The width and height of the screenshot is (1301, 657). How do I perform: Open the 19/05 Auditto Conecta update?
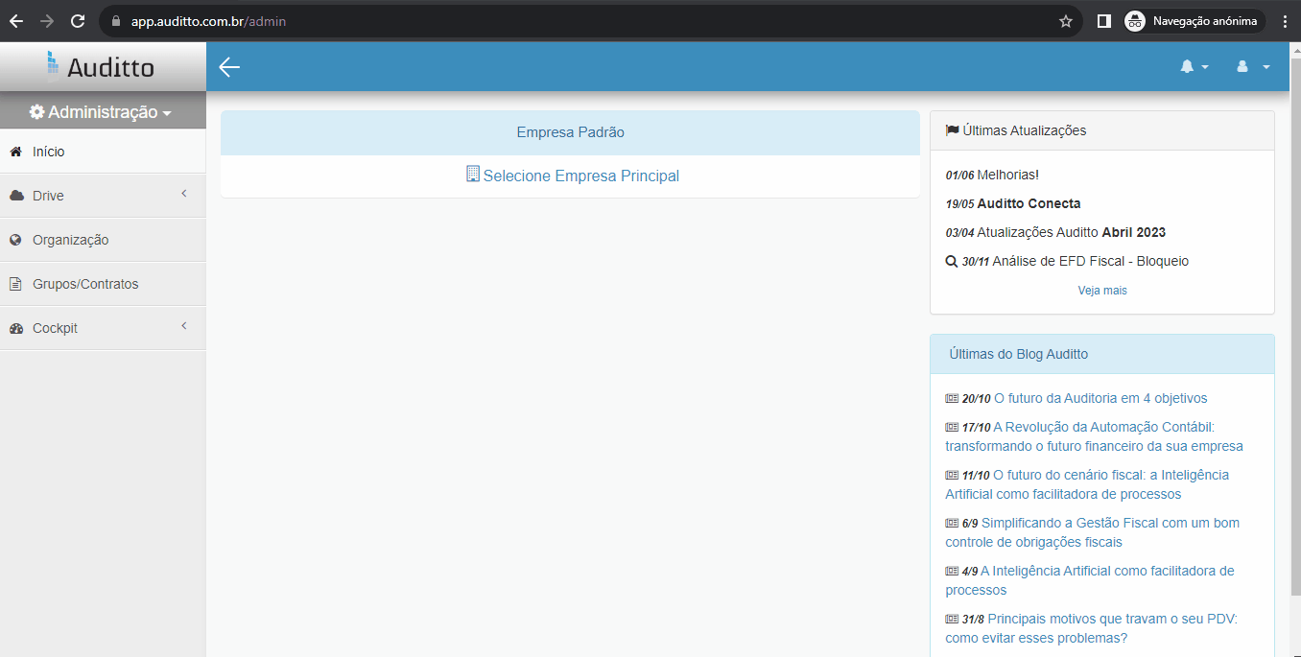(x=1013, y=203)
